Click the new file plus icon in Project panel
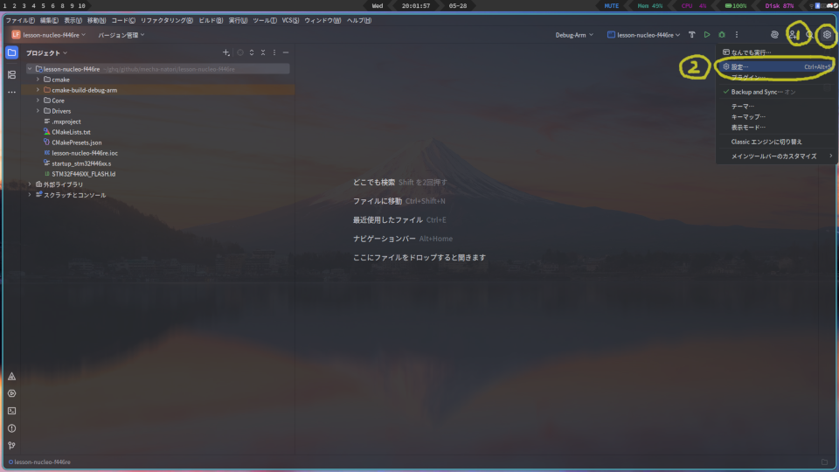Screen dimensions: 839x472 point(225,52)
